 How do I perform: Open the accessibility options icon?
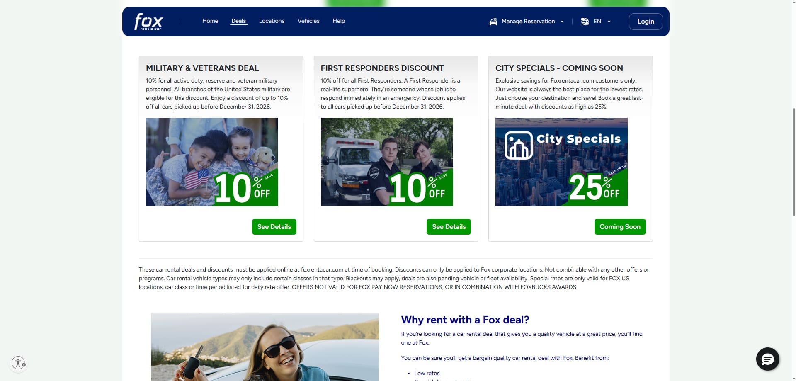[x=19, y=363]
